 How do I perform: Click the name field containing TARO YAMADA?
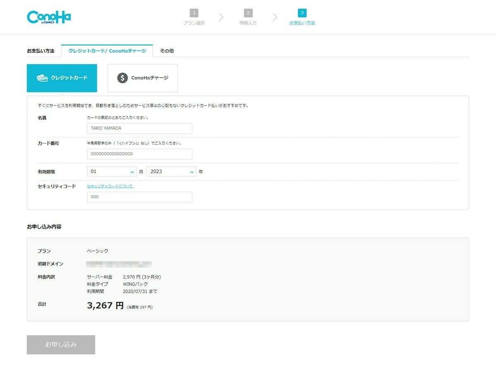(x=139, y=128)
